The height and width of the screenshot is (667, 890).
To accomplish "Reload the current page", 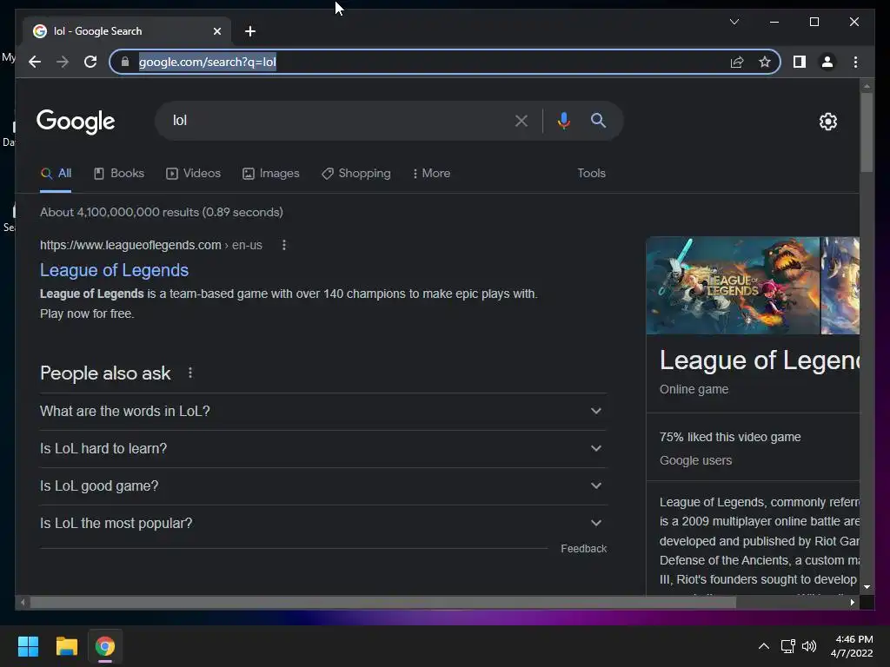I will click(x=90, y=62).
